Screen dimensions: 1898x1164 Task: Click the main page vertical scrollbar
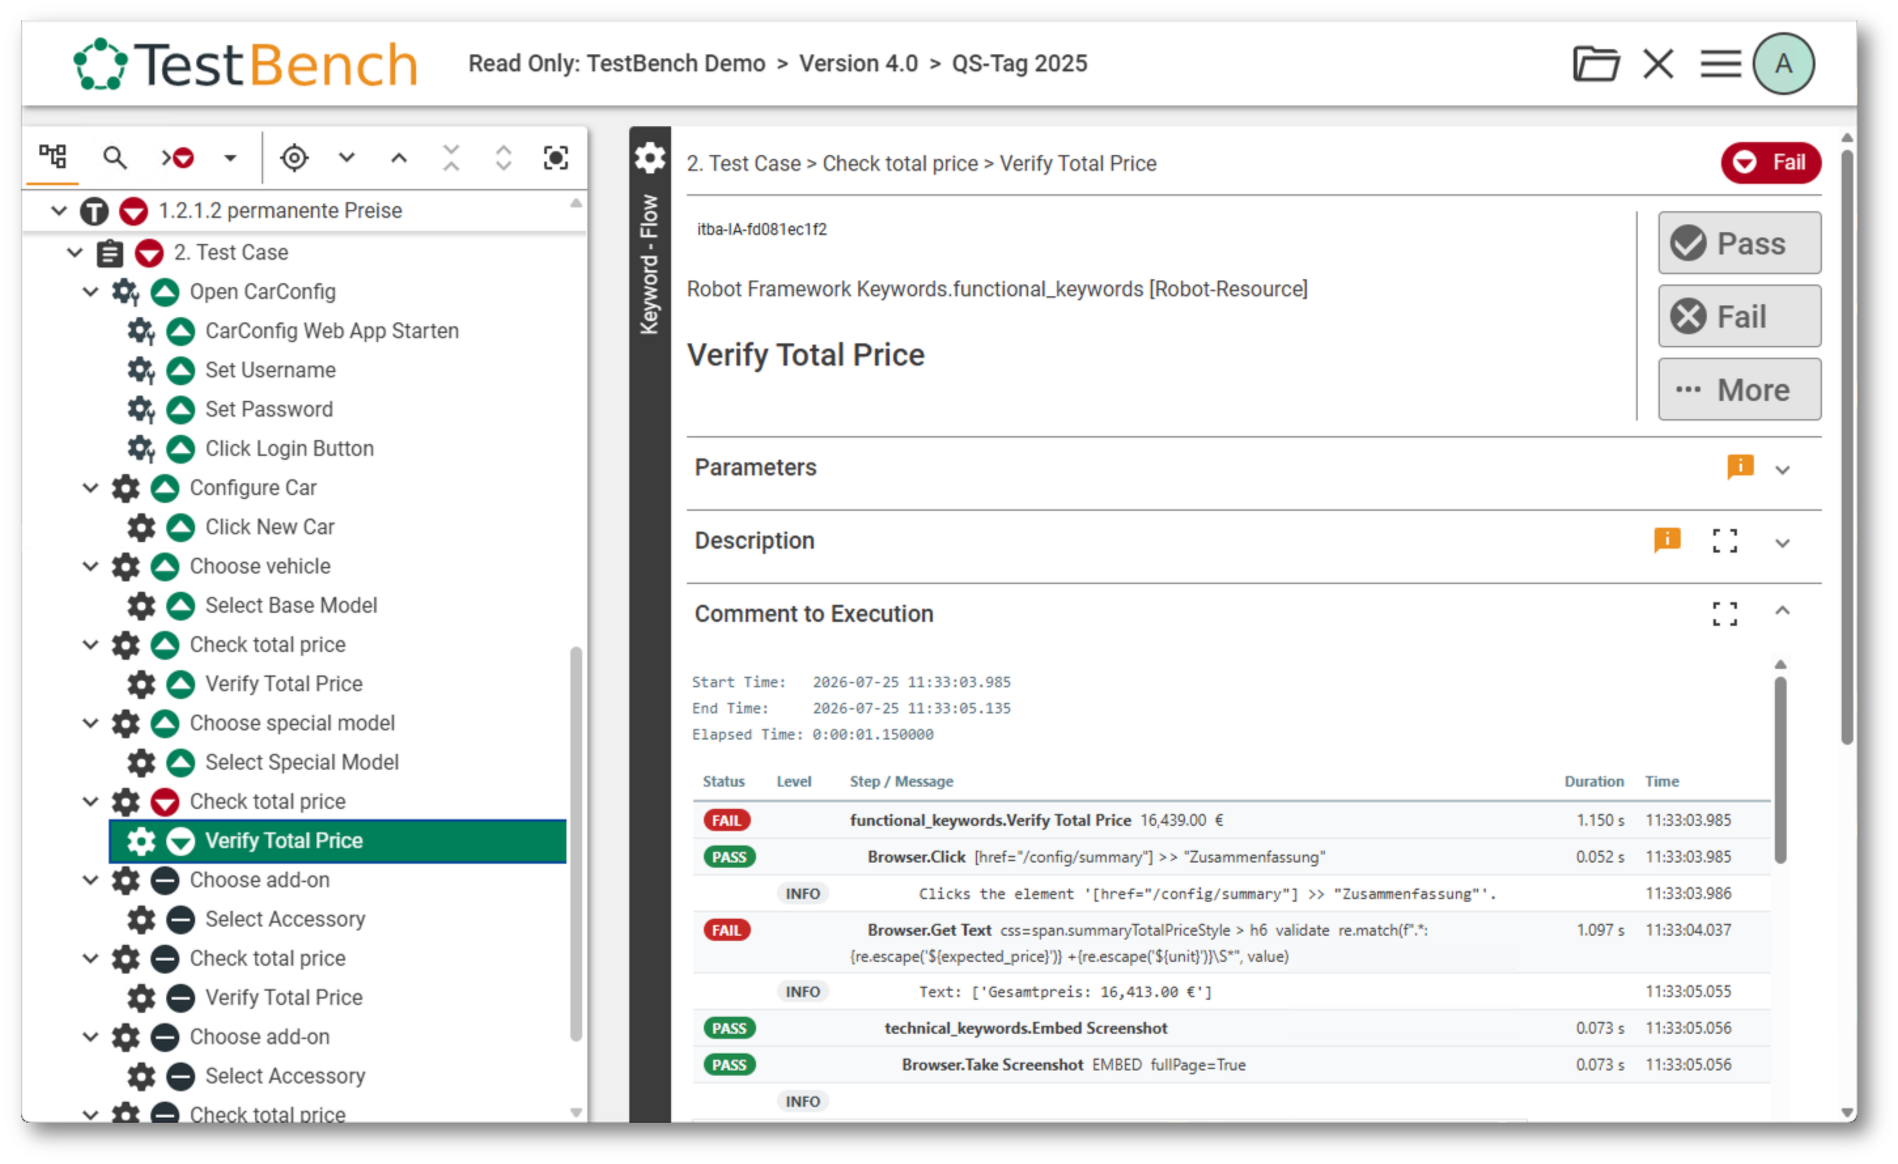click(1846, 447)
